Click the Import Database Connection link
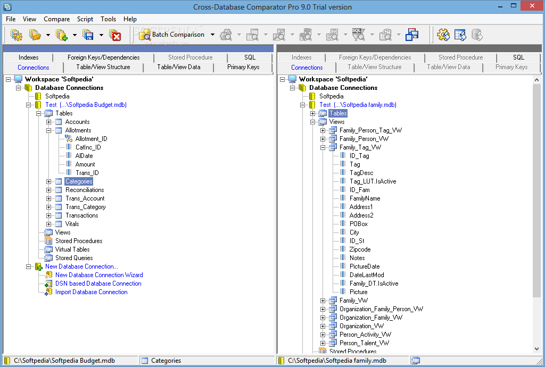 pos(92,292)
